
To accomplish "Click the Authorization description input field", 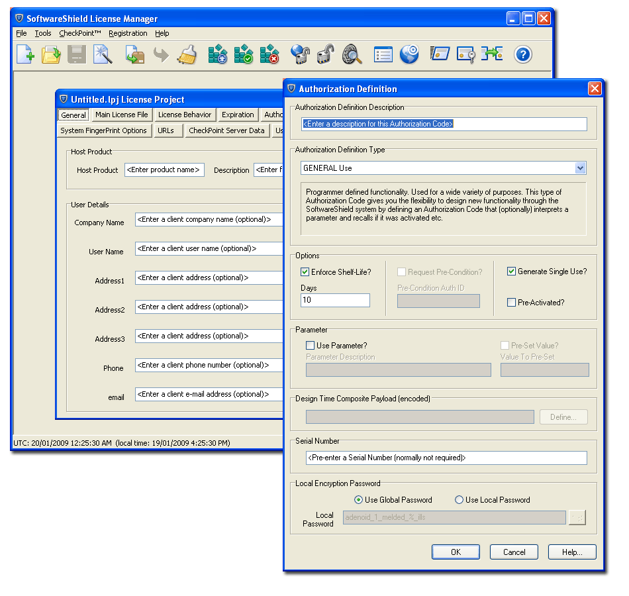I will [444, 124].
